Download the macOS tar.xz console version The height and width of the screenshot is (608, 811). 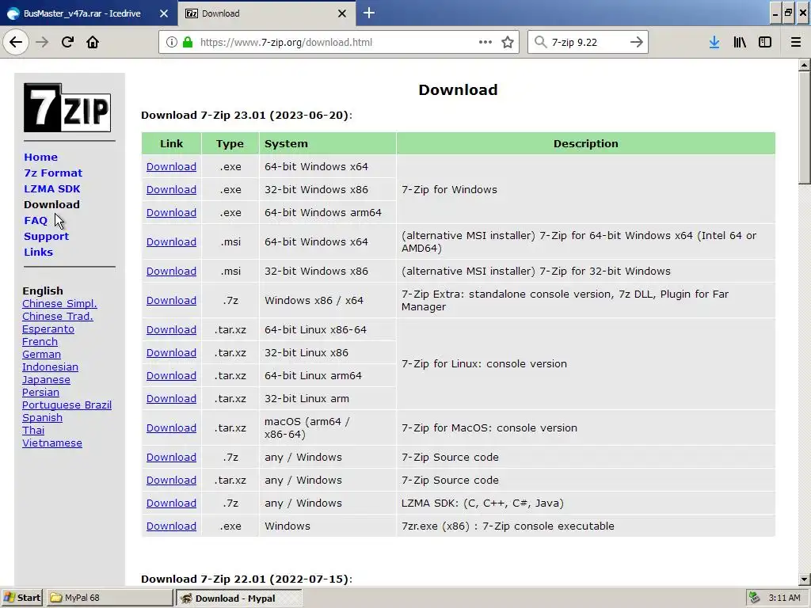(171, 428)
